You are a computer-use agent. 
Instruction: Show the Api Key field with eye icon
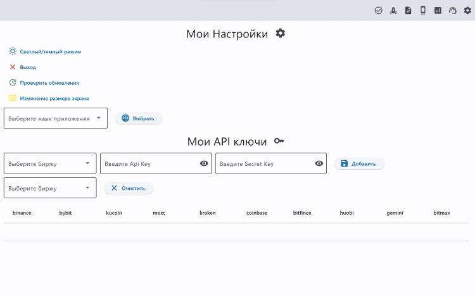pyautogui.click(x=204, y=163)
